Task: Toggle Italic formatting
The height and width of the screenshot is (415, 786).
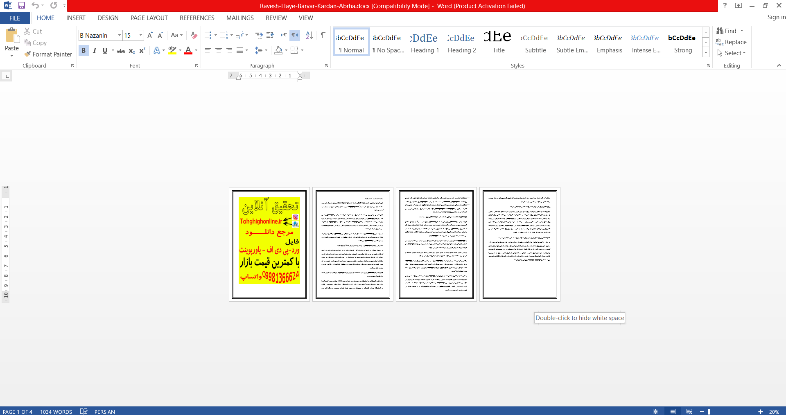Action: 95,50
